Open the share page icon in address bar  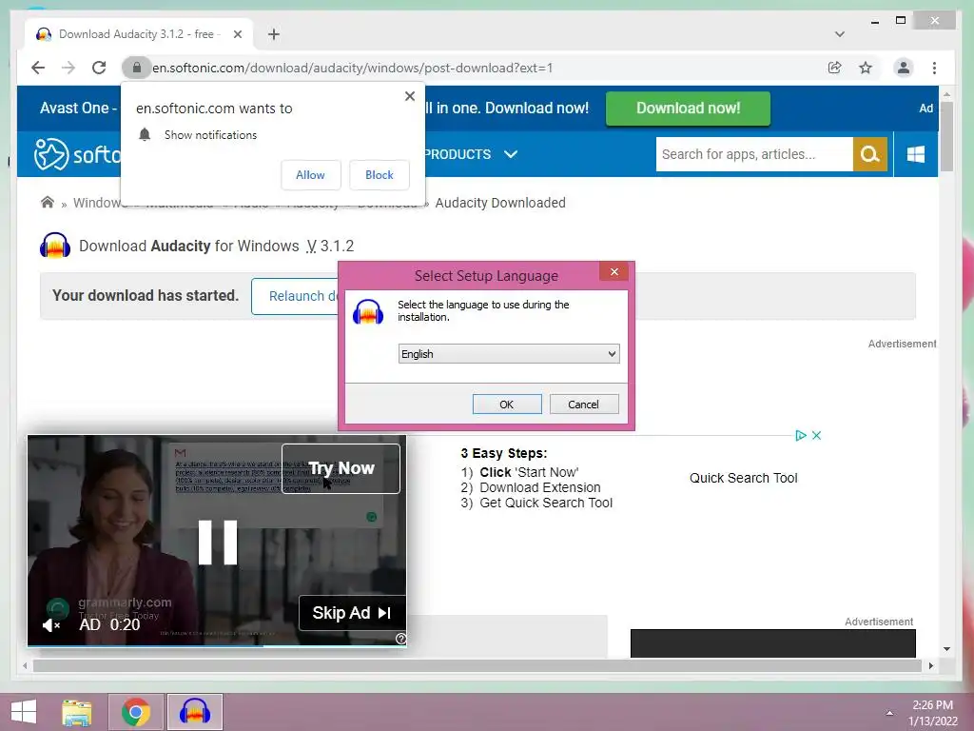pos(834,68)
